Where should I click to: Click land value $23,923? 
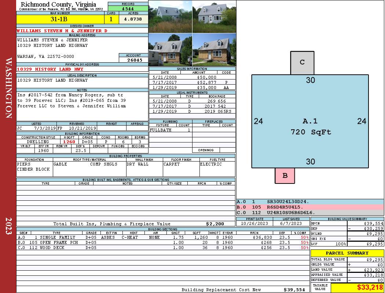tap(374, 270)
